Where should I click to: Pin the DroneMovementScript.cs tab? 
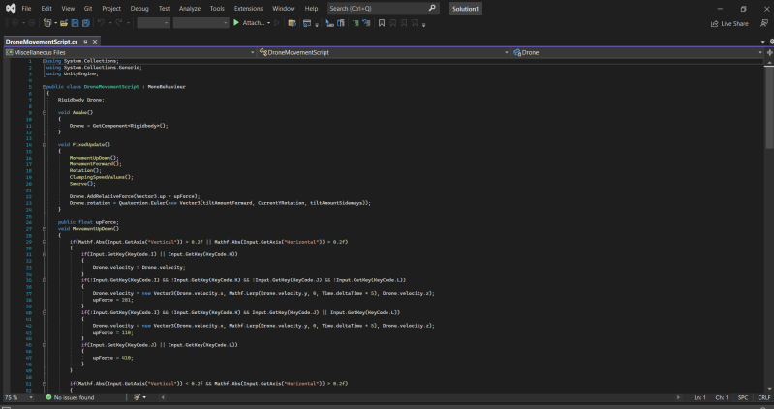[x=85, y=43]
